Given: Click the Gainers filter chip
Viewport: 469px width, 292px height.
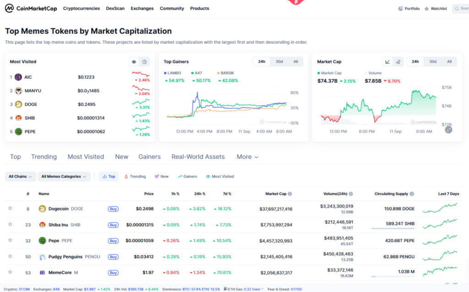Looking at the screenshot, I should click(187, 176).
